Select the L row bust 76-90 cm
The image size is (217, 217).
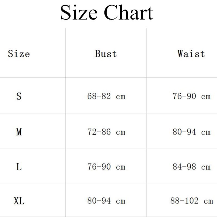point(106,167)
